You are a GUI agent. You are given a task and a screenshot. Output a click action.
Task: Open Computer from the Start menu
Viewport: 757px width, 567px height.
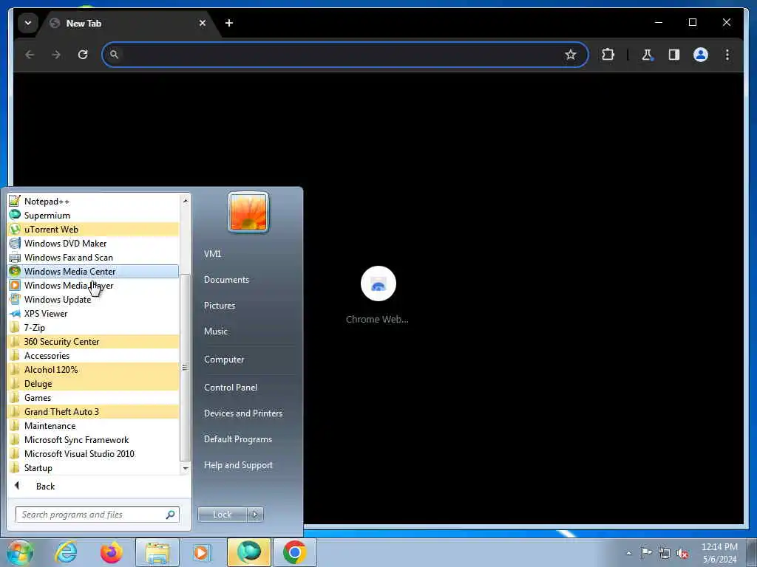coord(224,360)
